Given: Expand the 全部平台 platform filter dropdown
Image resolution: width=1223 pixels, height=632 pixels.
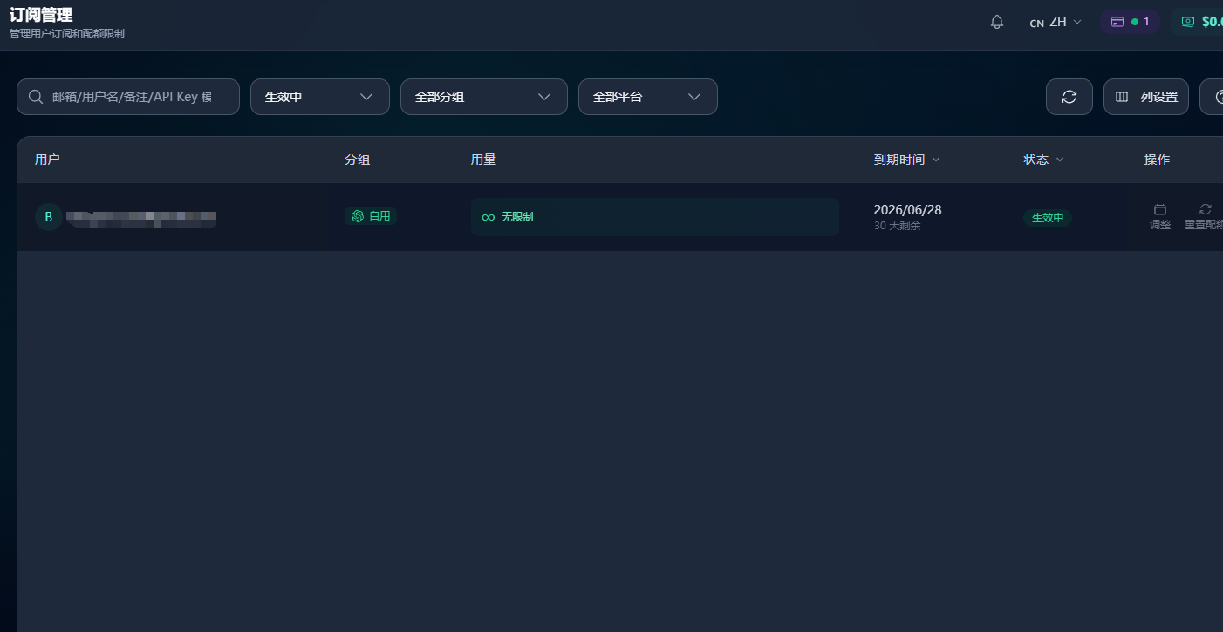Looking at the screenshot, I should click(648, 97).
